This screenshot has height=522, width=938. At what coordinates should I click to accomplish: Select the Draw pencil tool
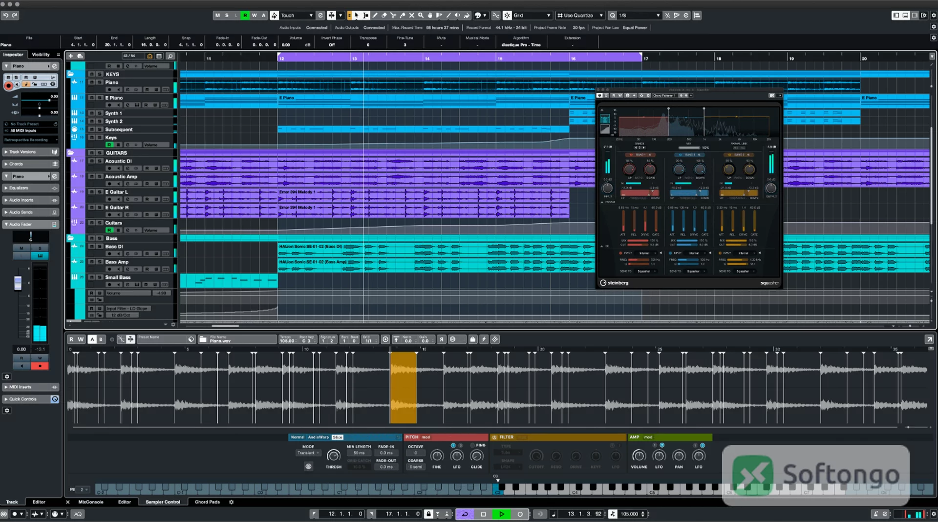375,15
